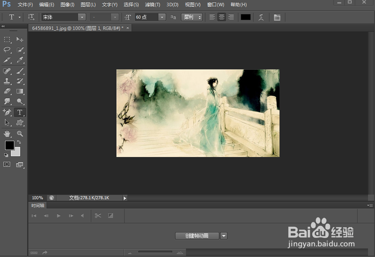Center the text alignment
This screenshot has height=257, width=375.
(222, 17)
